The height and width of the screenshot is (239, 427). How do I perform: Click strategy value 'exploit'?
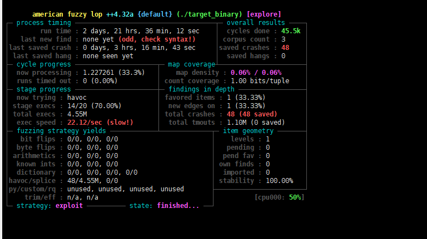(x=69, y=206)
